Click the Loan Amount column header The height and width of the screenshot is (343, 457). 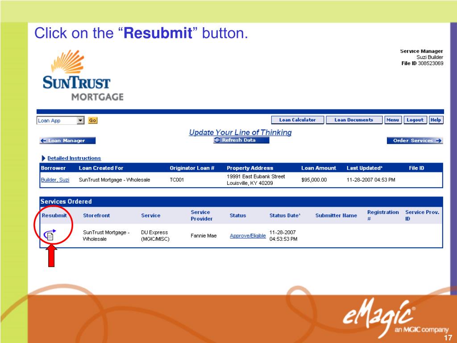(x=319, y=168)
